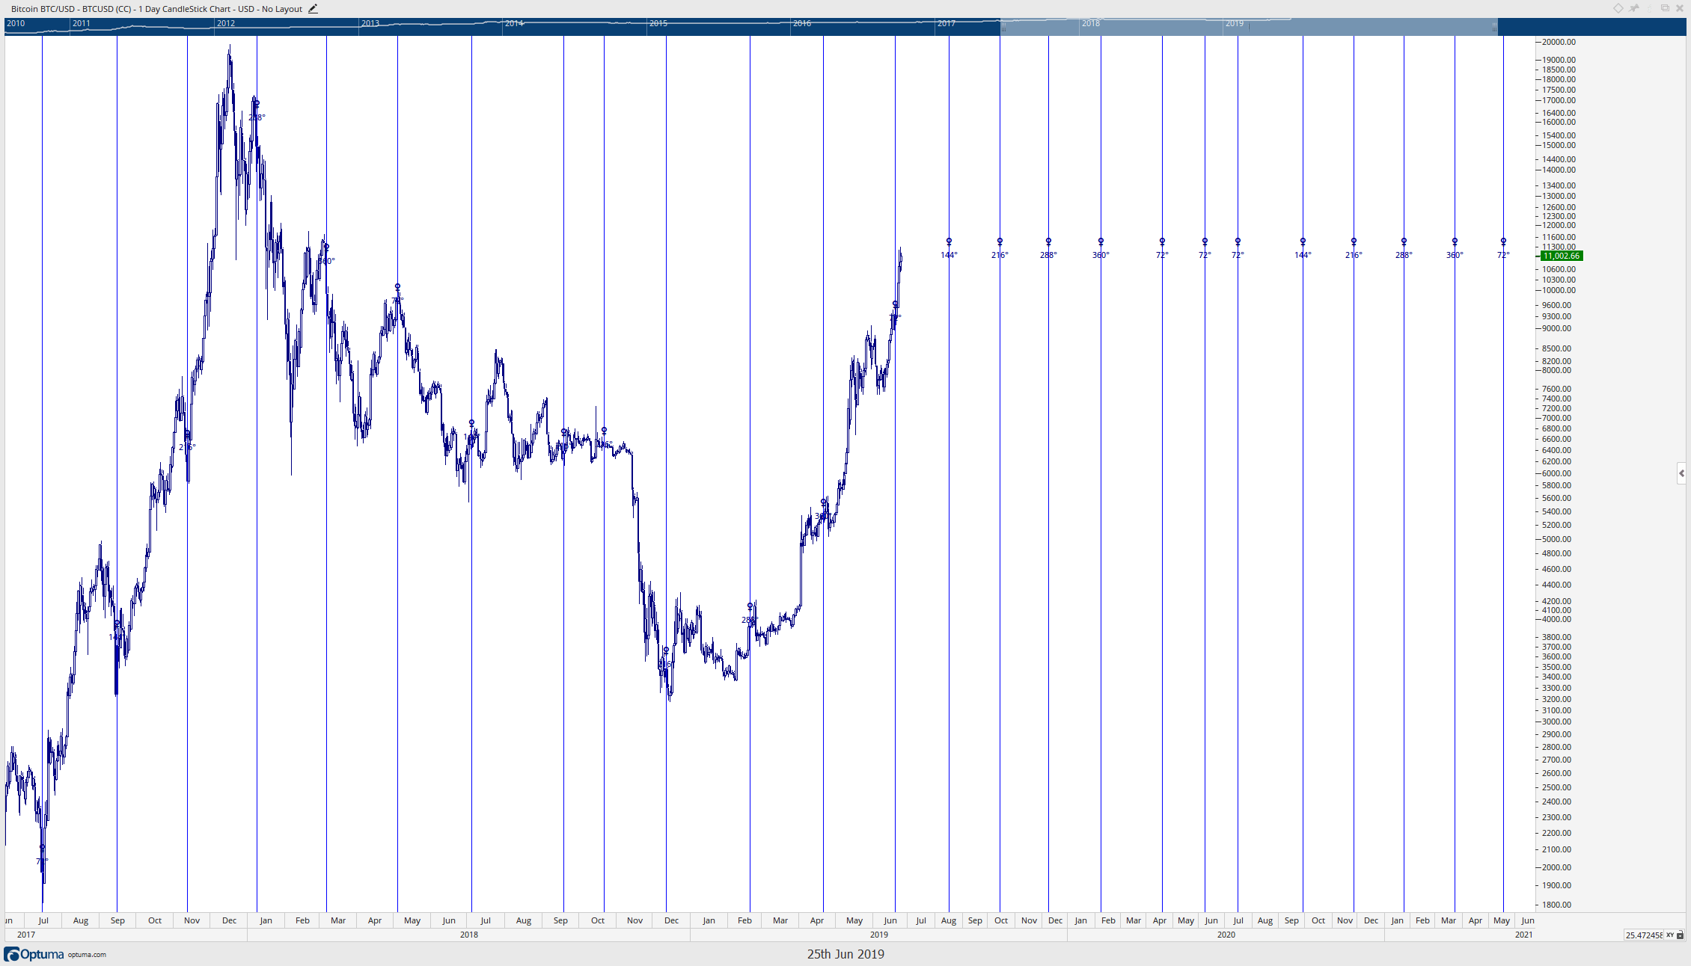Click the highlighted current price label 11,002.66
The height and width of the screenshot is (966, 1691).
(x=1561, y=255)
